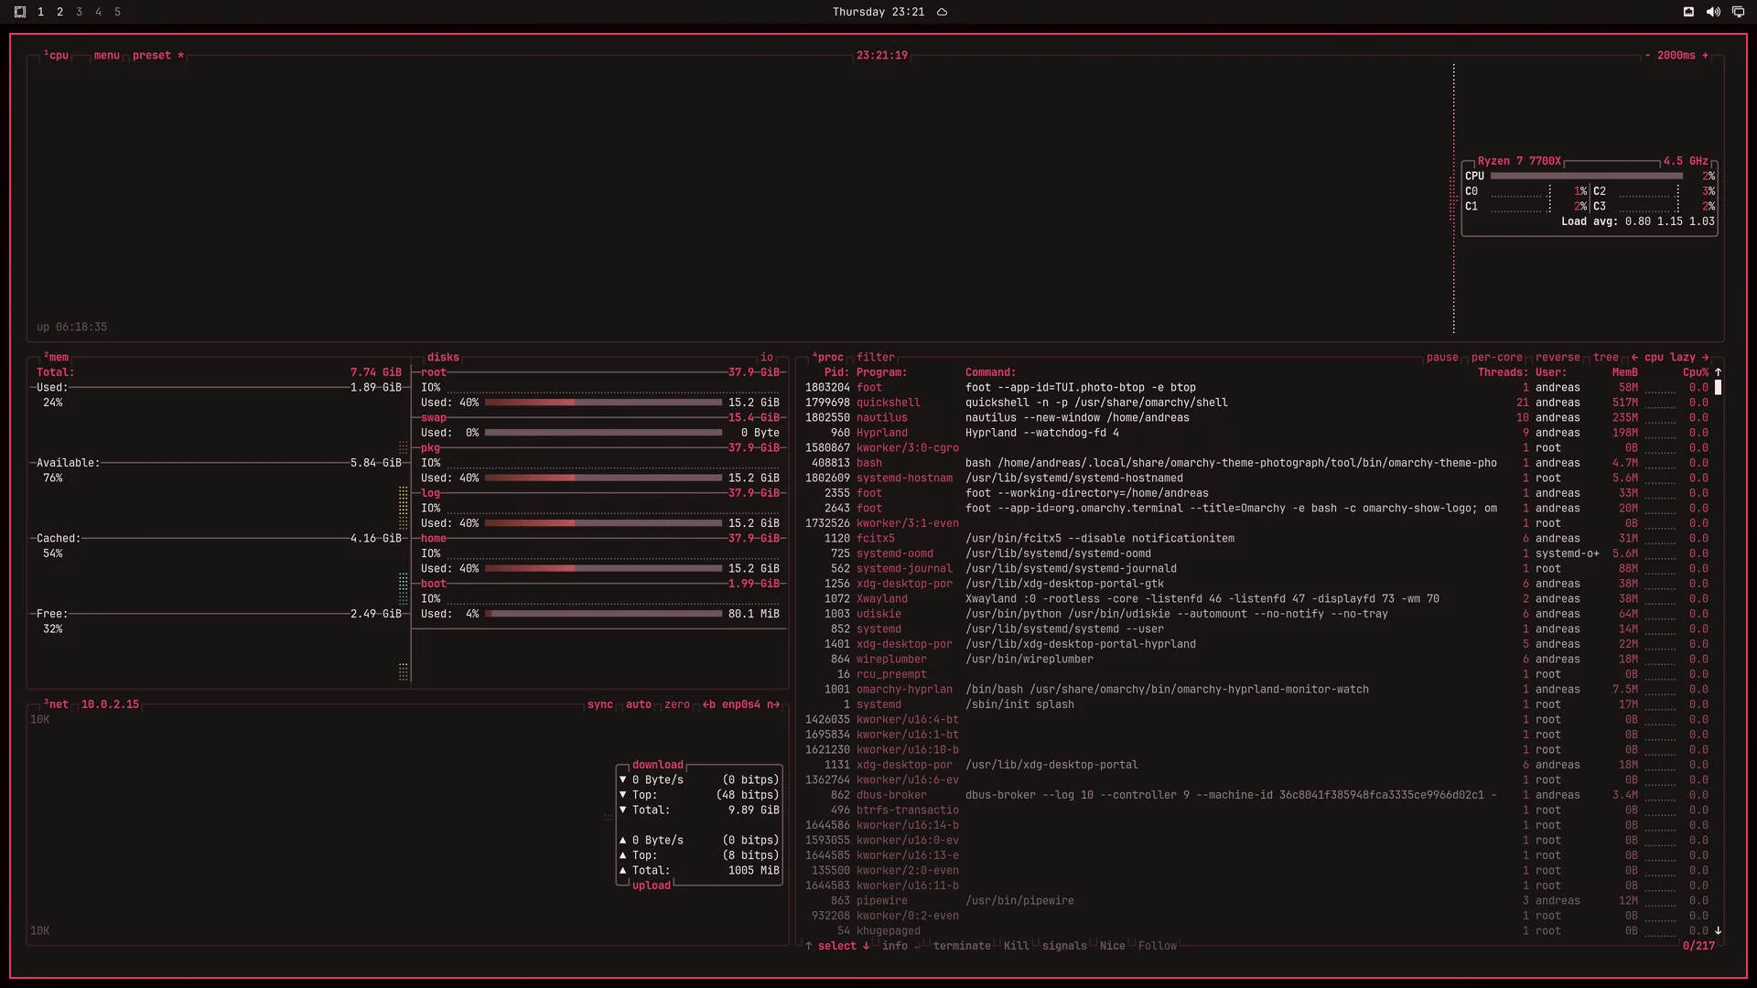Increase update interval with plus sign
Screen dimensions: 1757x988
click(x=1705, y=56)
